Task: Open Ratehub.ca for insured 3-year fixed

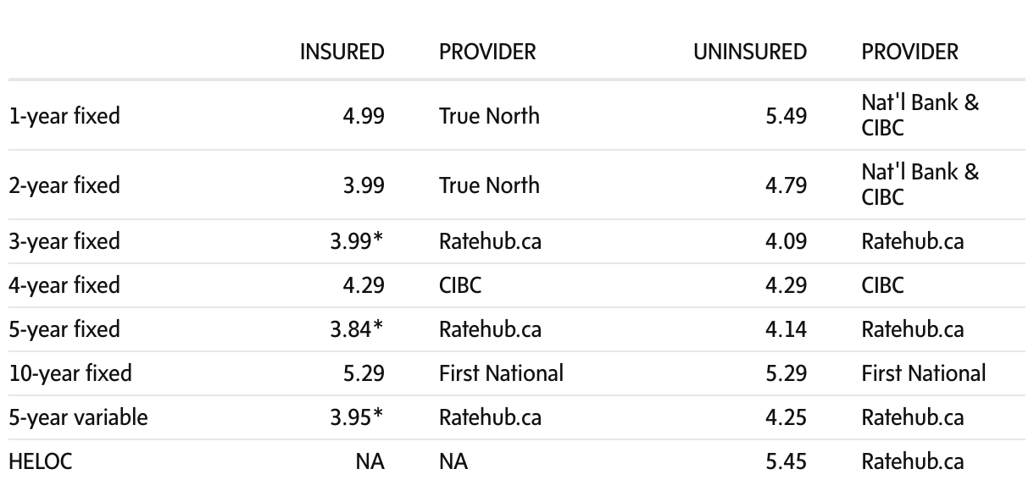Action: click(490, 241)
